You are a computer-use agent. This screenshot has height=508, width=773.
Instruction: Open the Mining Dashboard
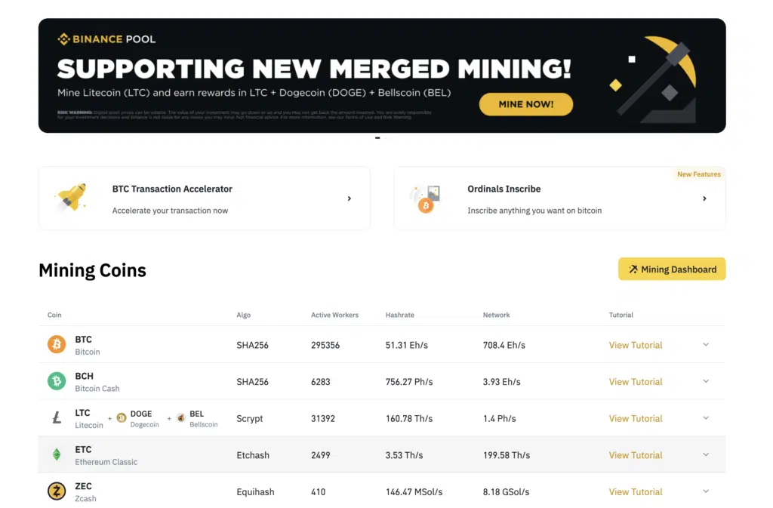coord(671,269)
